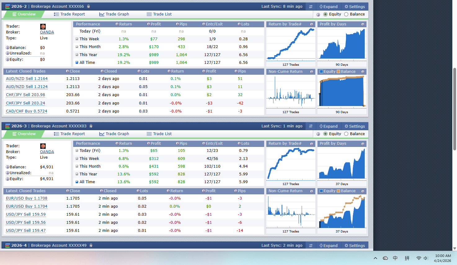Click the trader avatar image in account 2026-2

click(x=43, y=27)
